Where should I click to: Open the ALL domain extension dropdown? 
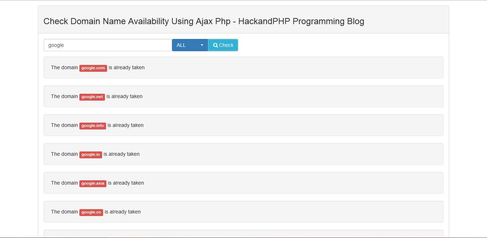[190, 45]
